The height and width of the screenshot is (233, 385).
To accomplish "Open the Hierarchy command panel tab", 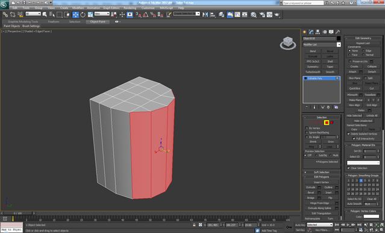I will click(318, 32).
